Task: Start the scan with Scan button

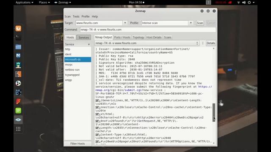Action: pyautogui.click(x=200, y=23)
